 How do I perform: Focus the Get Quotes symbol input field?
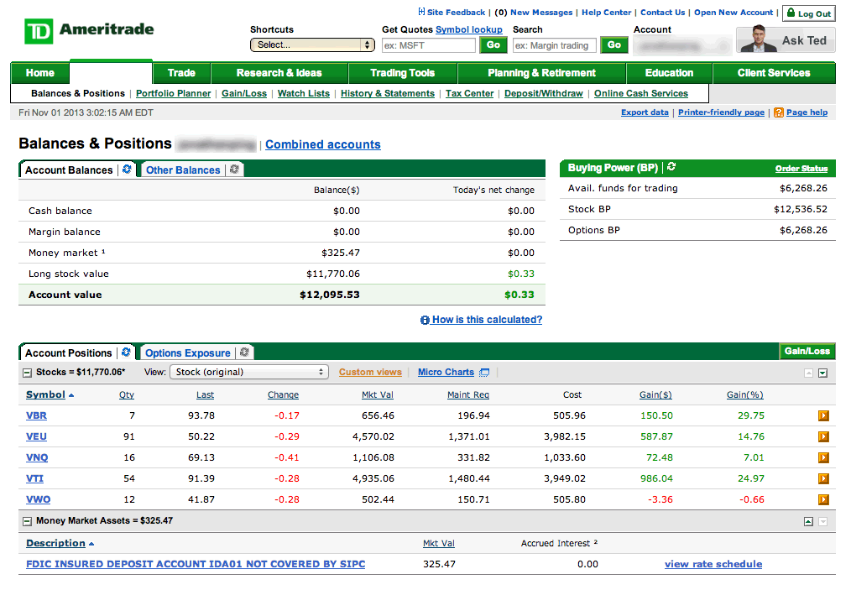tap(429, 45)
